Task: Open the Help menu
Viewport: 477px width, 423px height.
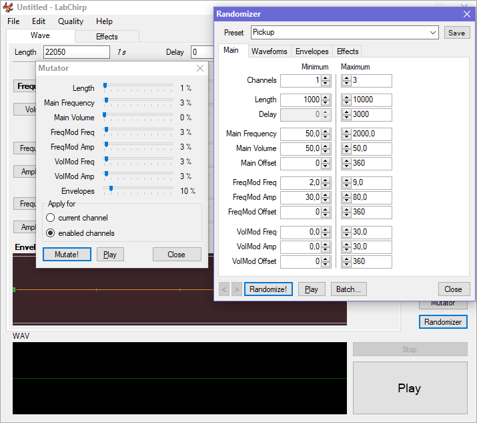Action: coord(104,21)
